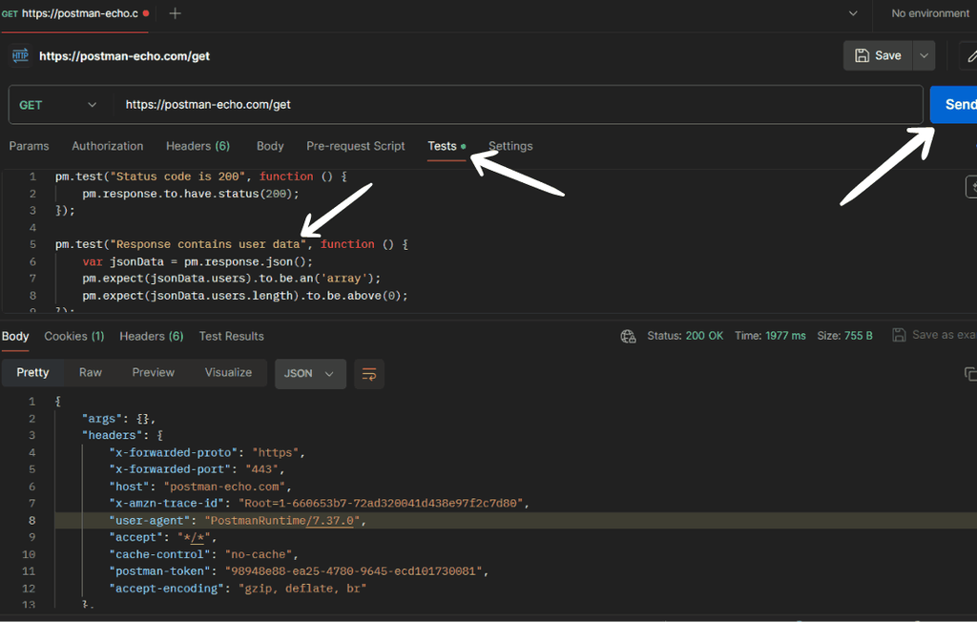Switch to the Test Results tab

pos(231,336)
